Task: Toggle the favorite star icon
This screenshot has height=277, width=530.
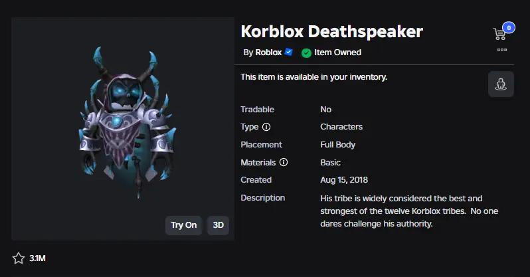Action: pos(19,258)
